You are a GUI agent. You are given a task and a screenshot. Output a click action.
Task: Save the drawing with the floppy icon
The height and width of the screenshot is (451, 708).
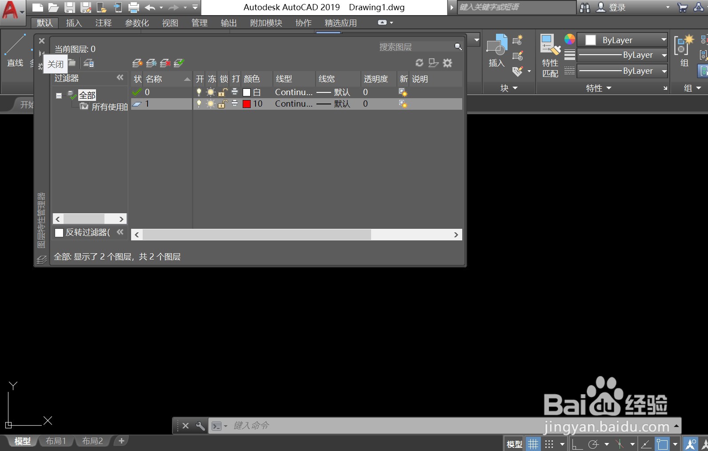[69, 7]
